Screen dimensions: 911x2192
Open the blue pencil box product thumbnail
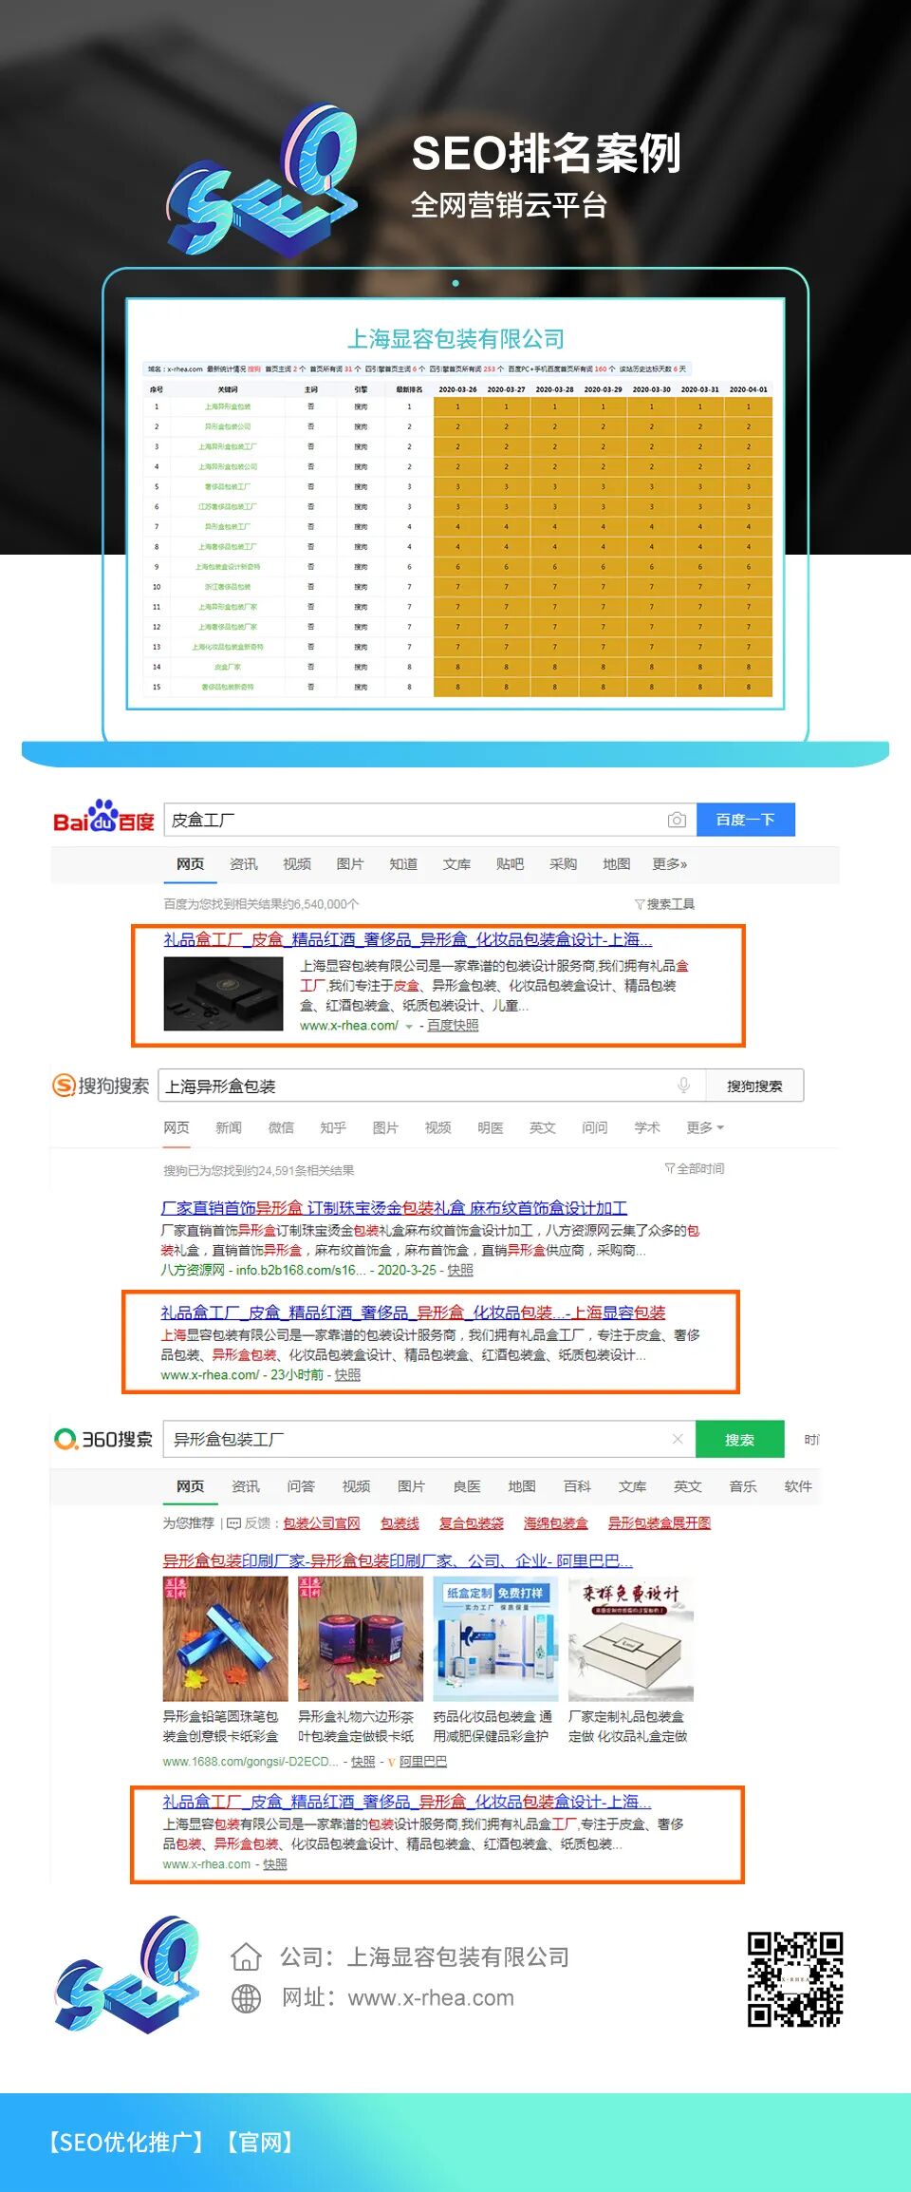pos(225,1638)
